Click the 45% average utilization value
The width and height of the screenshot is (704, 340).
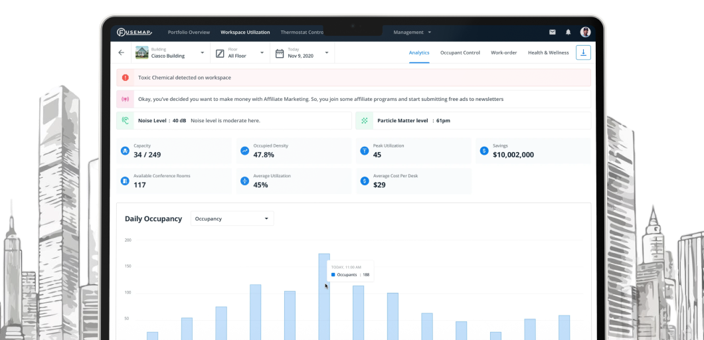(260, 185)
